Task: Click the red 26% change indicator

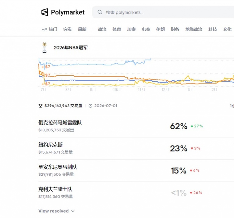Action: coord(196,193)
